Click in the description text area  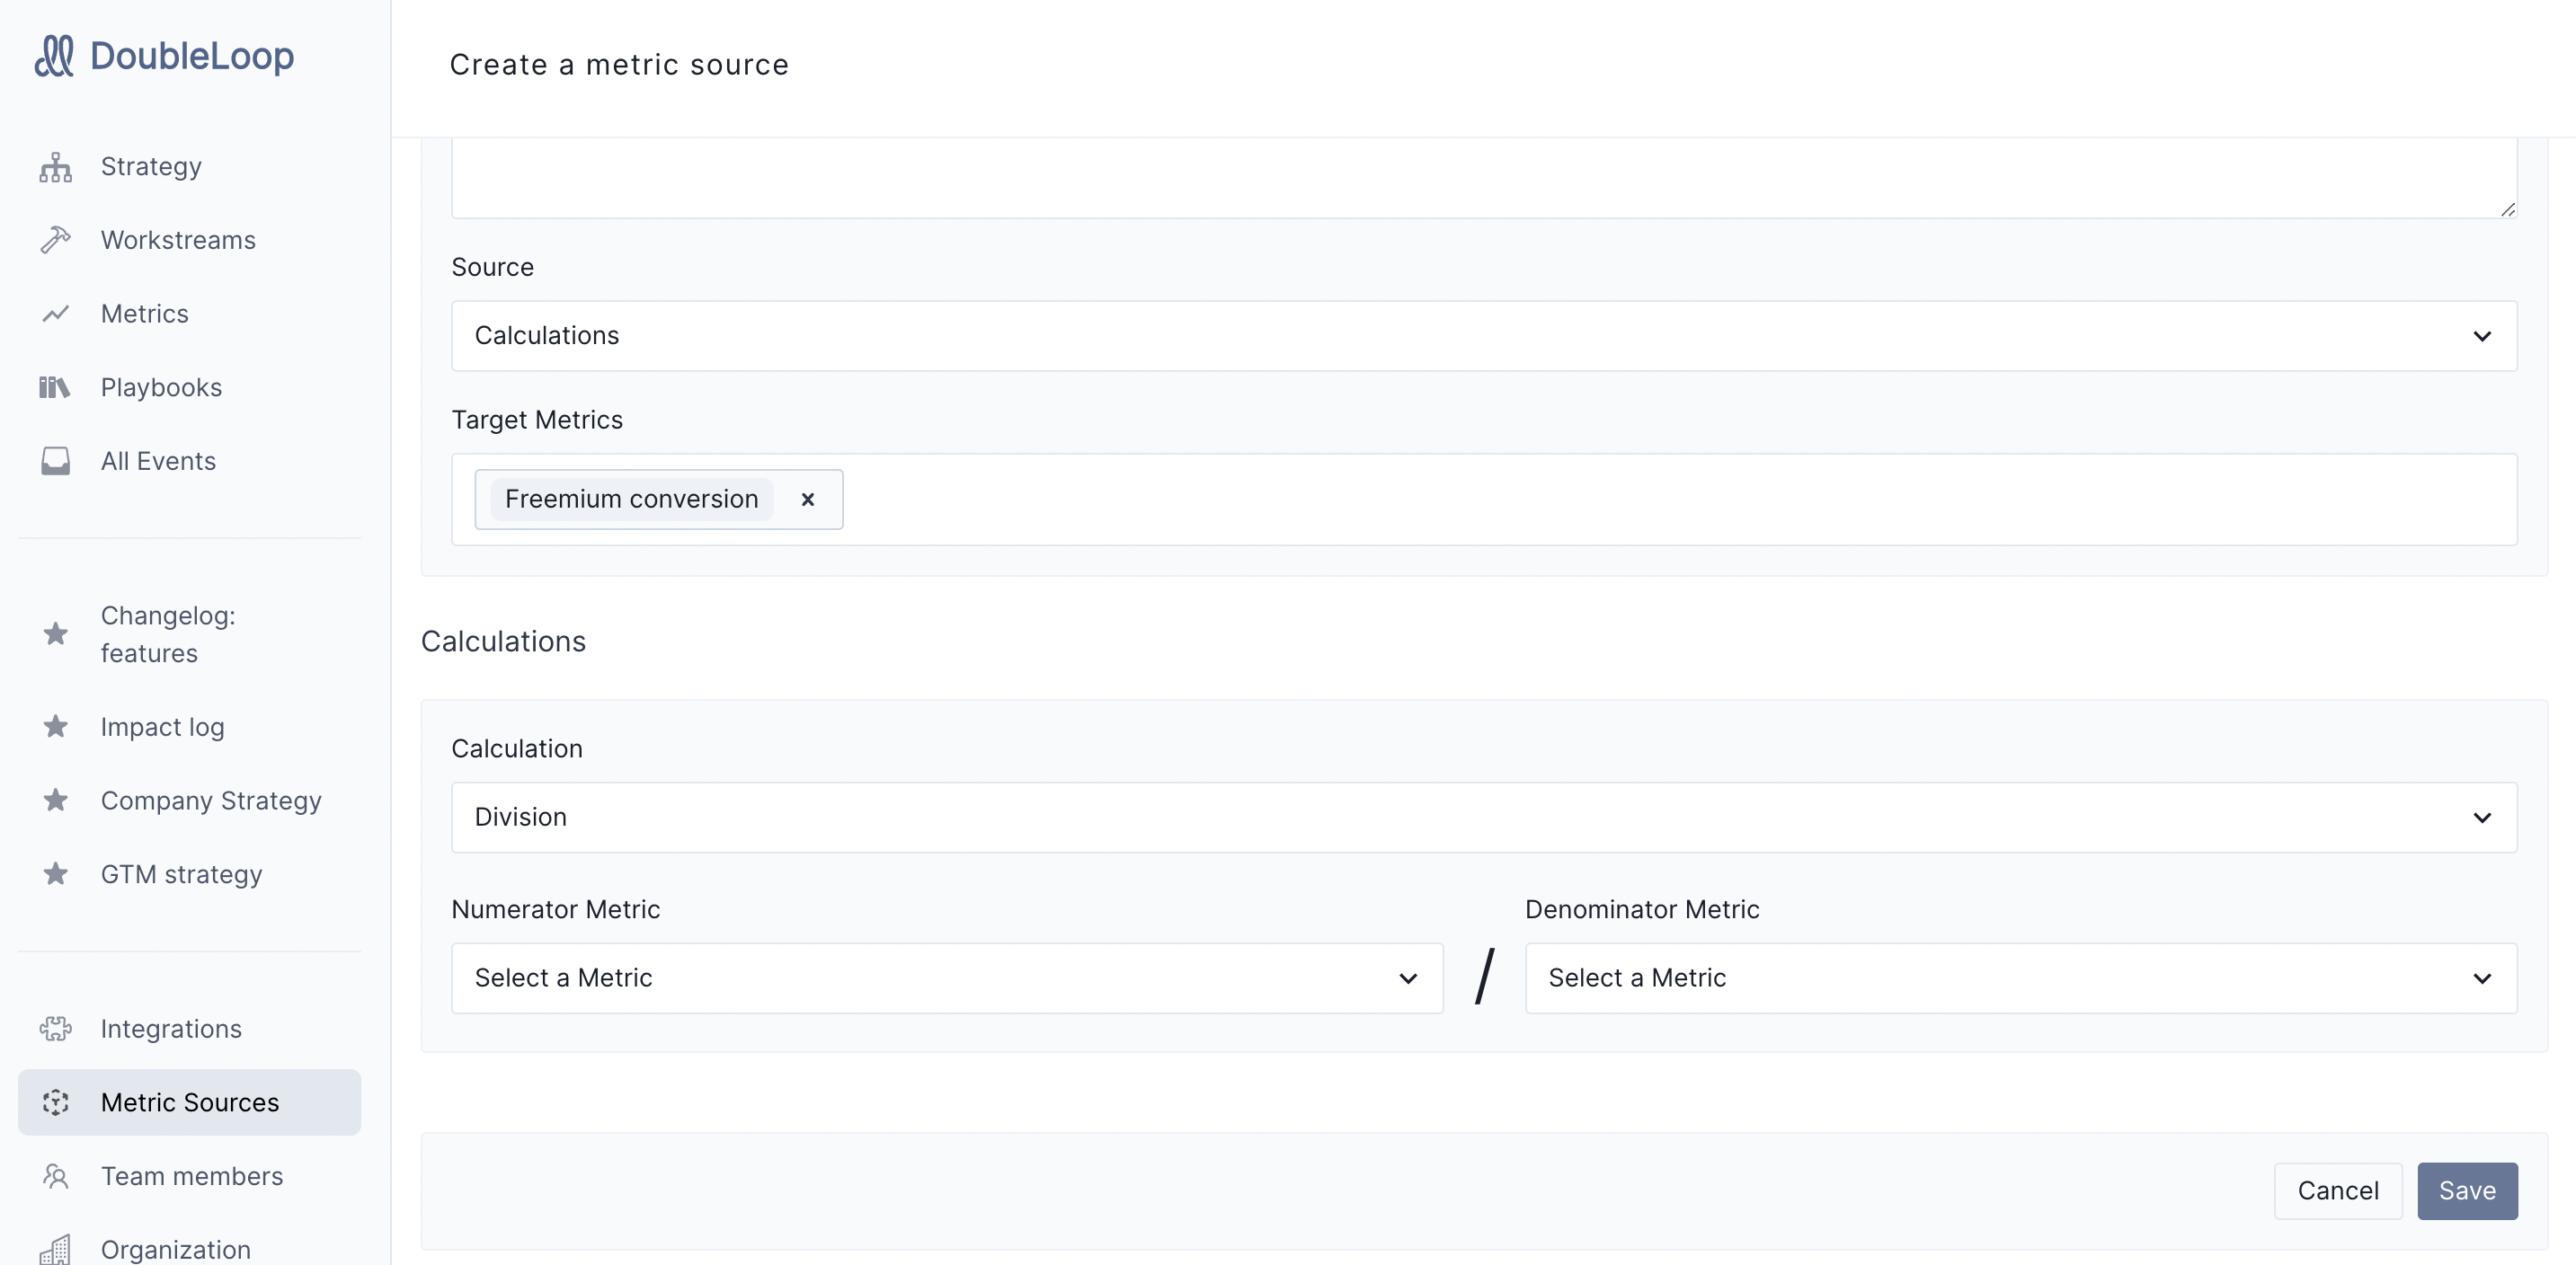1484,178
